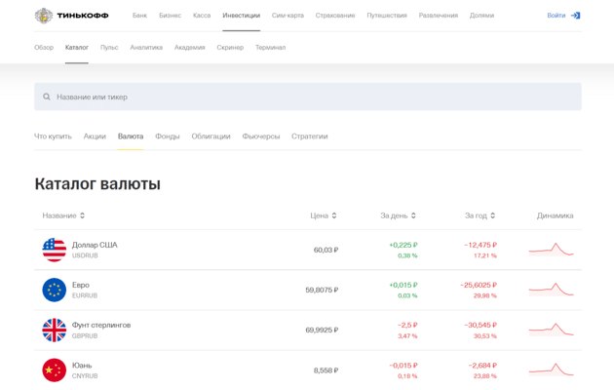Select the Валюта tab
This screenshot has height=390, width=614.
click(x=131, y=136)
